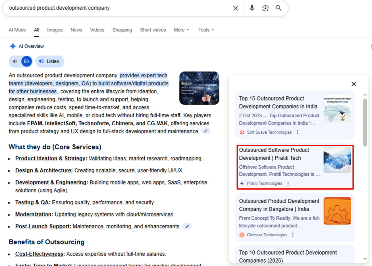Screen dimensions: 372x266
Task: Switch AI Overview language to Bengali
Action: [15, 61]
